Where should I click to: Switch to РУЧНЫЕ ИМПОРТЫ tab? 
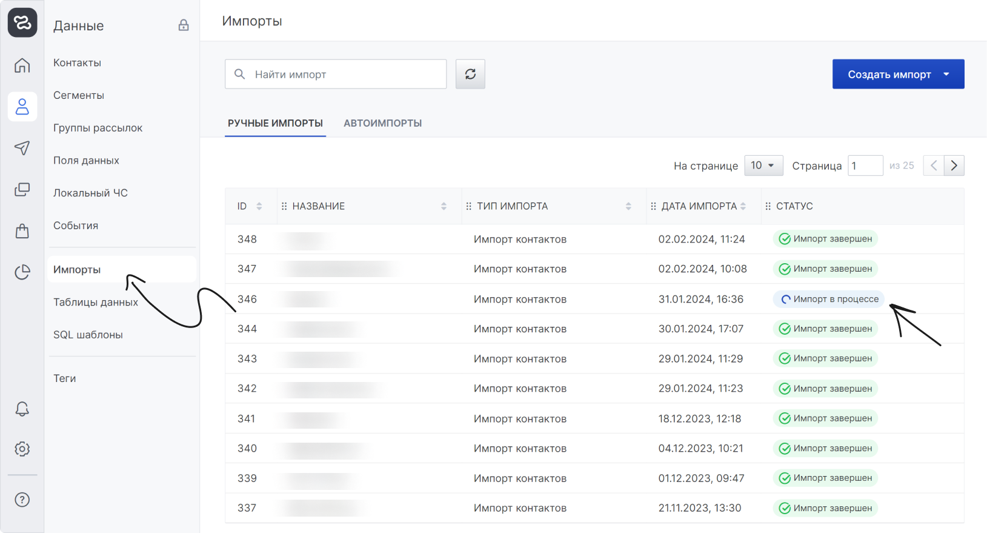point(275,123)
